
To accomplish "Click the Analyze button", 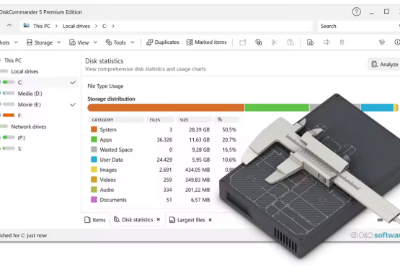I will pyautogui.click(x=385, y=64).
